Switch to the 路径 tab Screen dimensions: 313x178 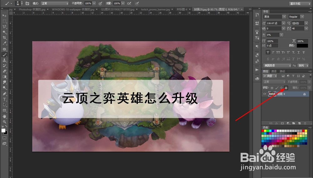[x=282, y=71]
